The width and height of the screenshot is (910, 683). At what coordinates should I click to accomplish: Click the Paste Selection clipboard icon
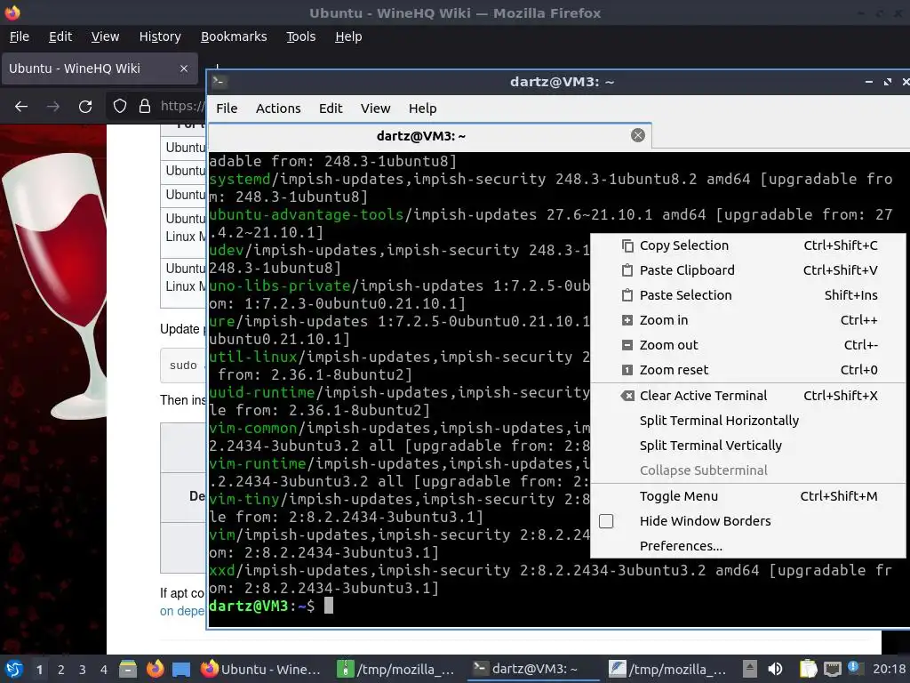[x=627, y=295]
